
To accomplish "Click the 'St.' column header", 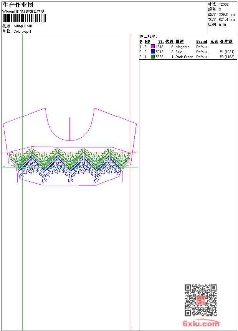I will point(161,42).
